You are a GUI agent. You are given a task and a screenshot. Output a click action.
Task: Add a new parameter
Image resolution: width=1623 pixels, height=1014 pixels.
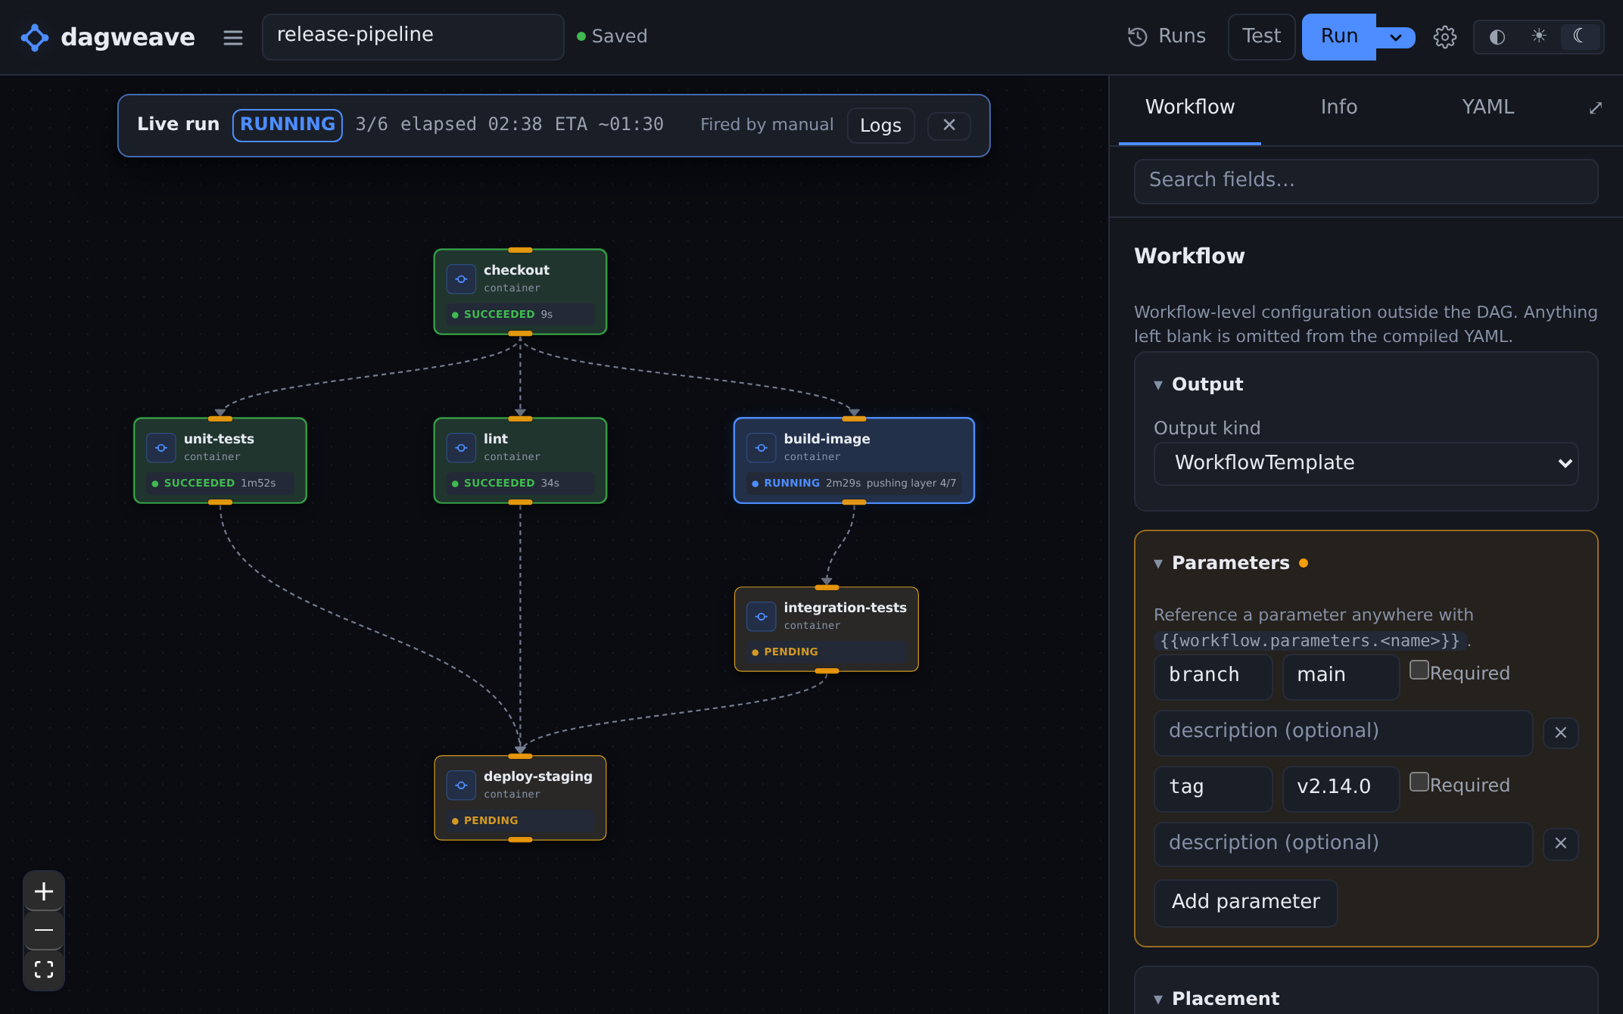pyautogui.click(x=1245, y=903)
